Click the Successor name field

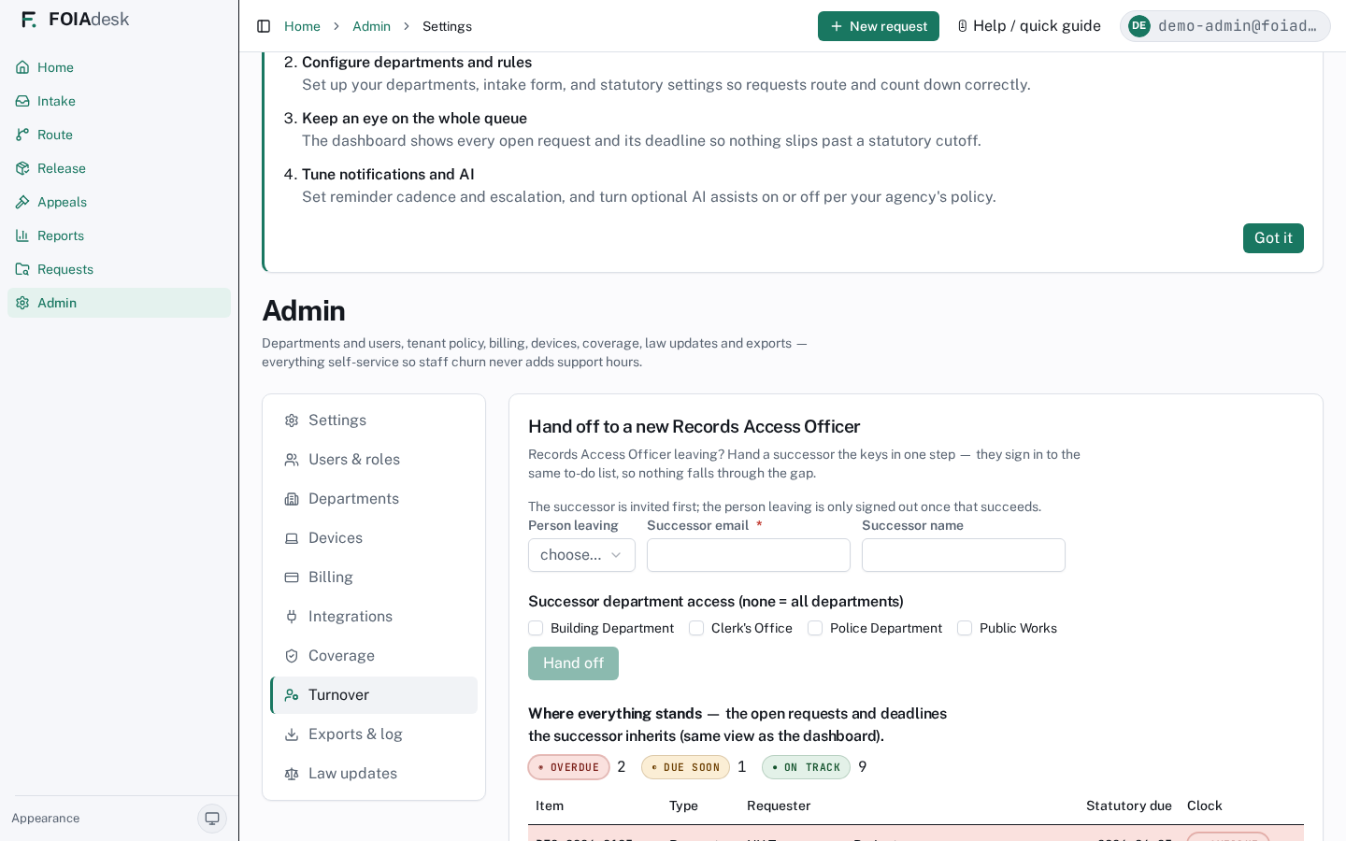coord(964,555)
